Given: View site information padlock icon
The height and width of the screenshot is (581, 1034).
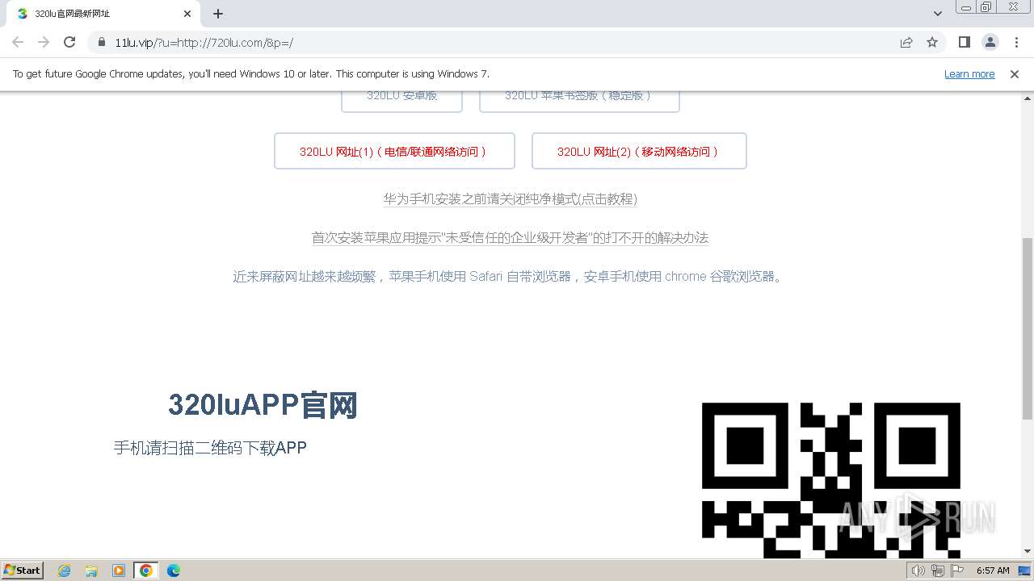Looking at the screenshot, I should (x=101, y=42).
